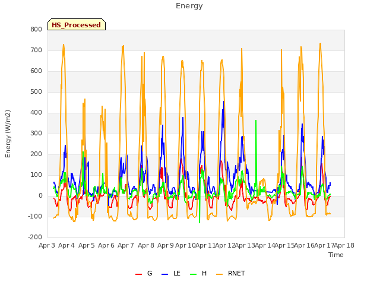Screen dimensions: 380x285
Task: Click the Apr 6 x-axis tick label
Action: 106,245
